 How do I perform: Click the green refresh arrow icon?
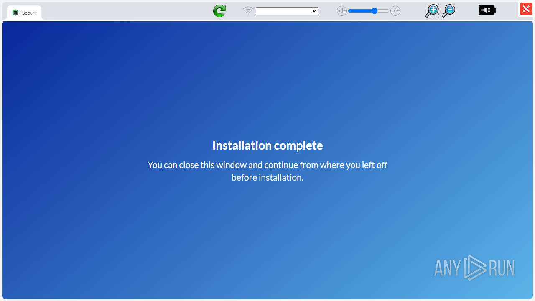pos(219,11)
